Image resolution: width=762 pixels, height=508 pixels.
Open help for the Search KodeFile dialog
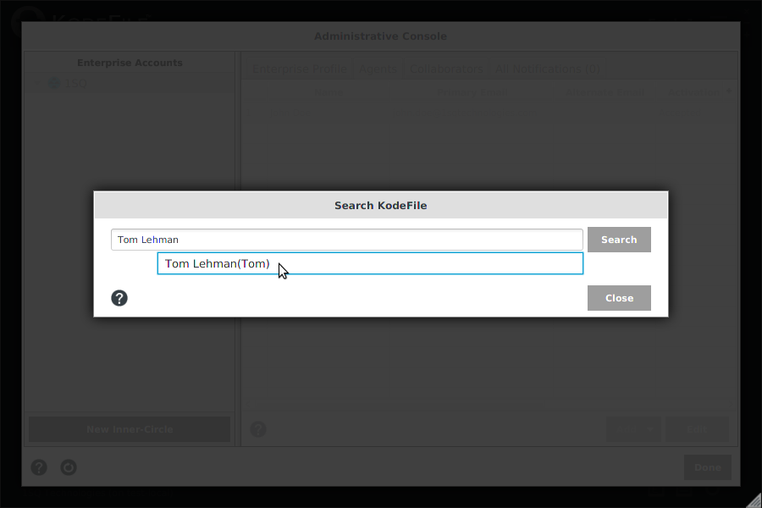[119, 298]
